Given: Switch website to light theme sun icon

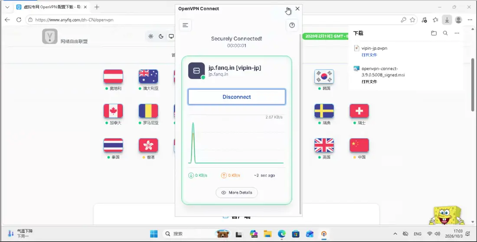Looking at the screenshot, I should point(150,36).
